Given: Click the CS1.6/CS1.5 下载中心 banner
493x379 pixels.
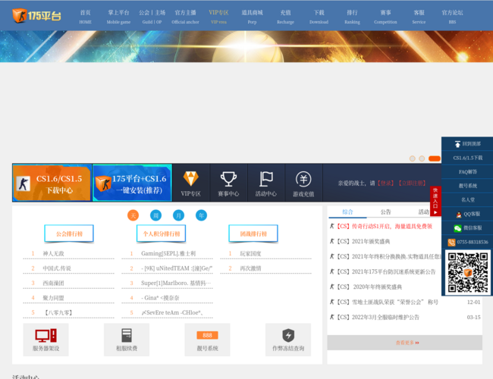Looking at the screenshot, I should tap(52, 183).
